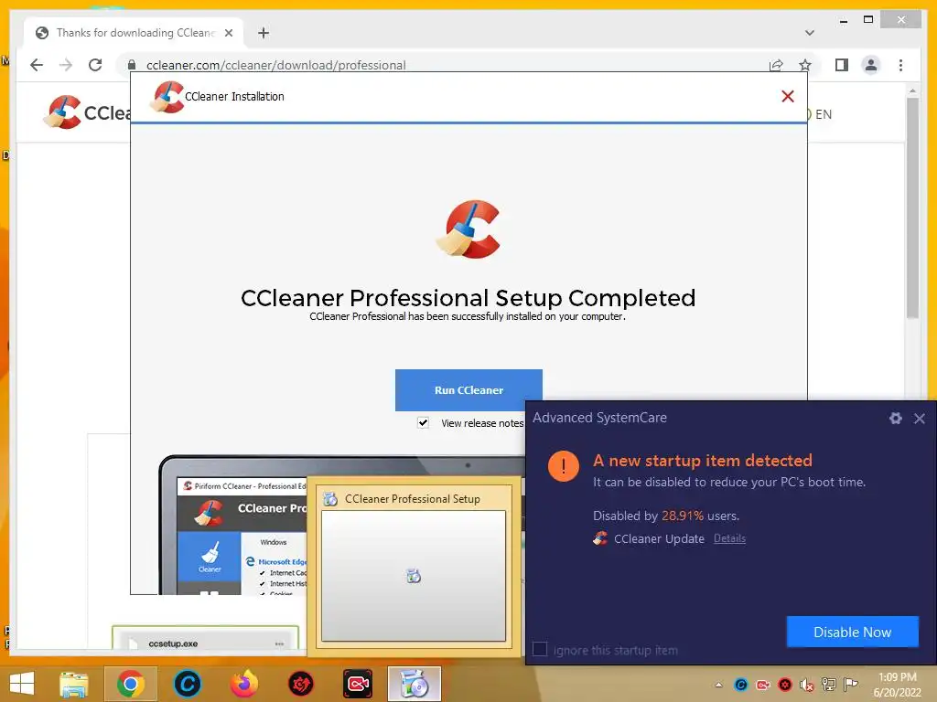The width and height of the screenshot is (937, 702).
Task: Open options for ccsetup.exe download item
Action: [279, 643]
